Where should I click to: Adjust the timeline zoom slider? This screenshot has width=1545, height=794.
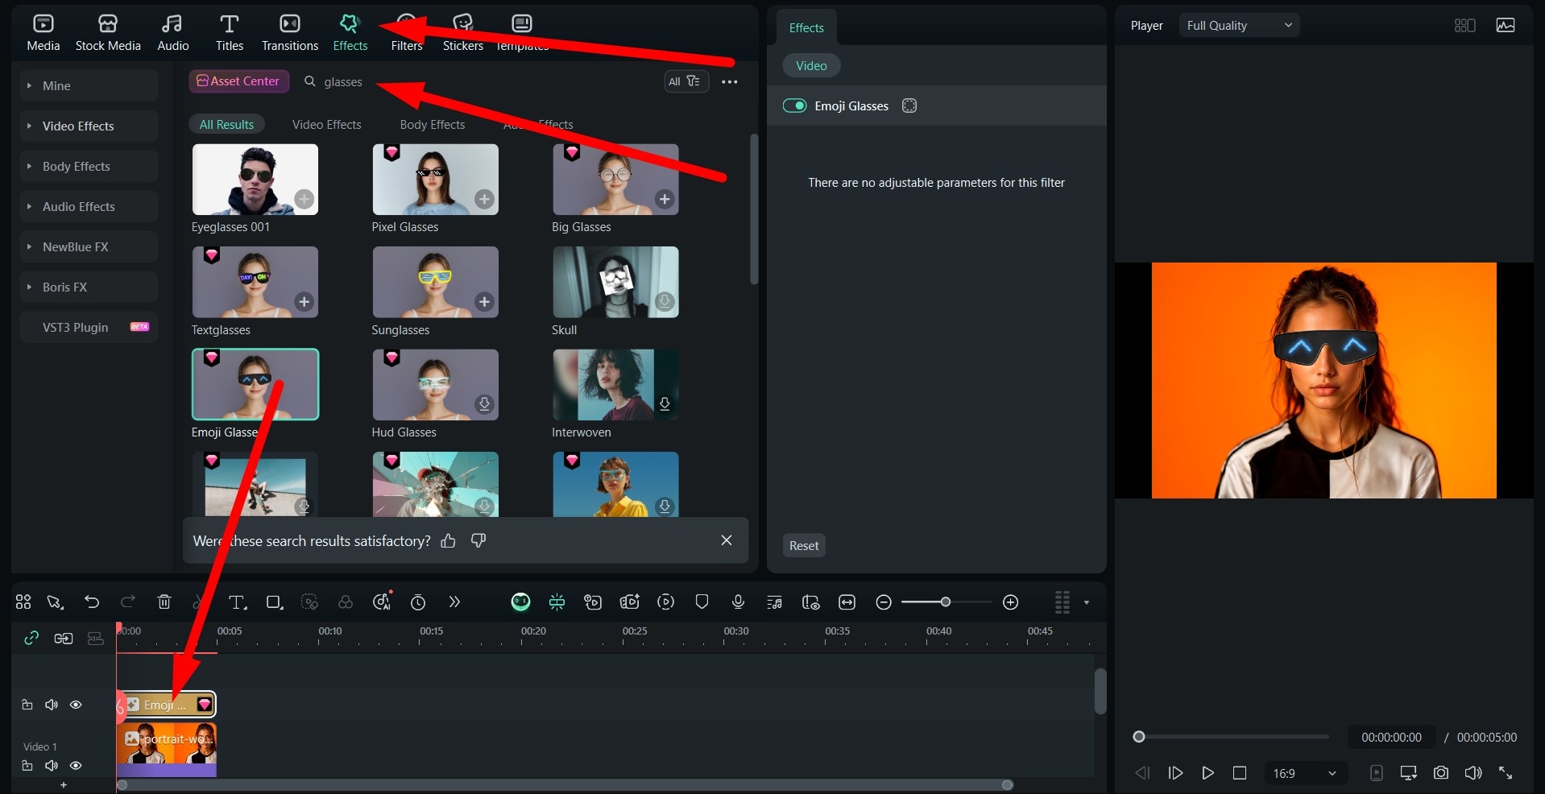coord(946,602)
